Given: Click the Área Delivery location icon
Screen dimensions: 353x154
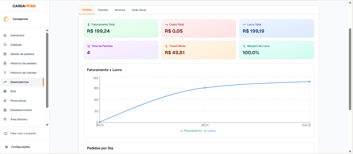Looking at the screenshot, I should (x=5, y=119).
